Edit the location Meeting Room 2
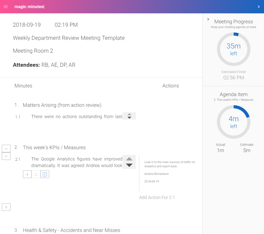Image resolution: width=264 pixels, height=234 pixels. 33,51
